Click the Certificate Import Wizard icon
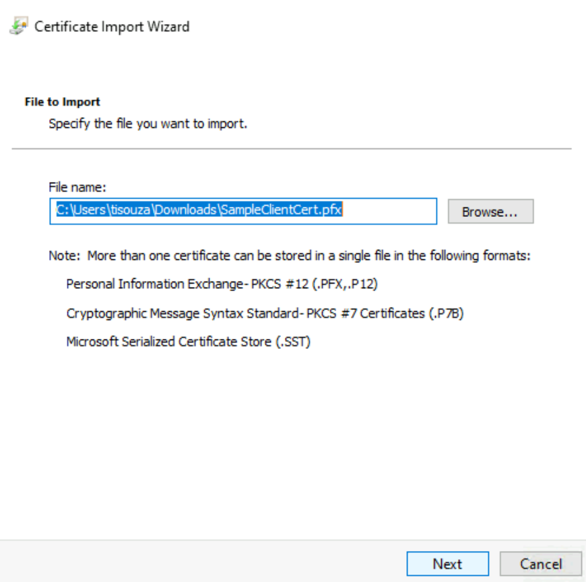The height and width of the screenshot is (582, 586). [19, 26]
